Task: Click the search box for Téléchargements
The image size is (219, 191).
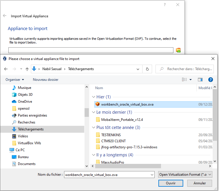Action: click(185, 69)
